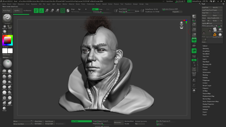Expand the Masking section

tap(205, 75)
